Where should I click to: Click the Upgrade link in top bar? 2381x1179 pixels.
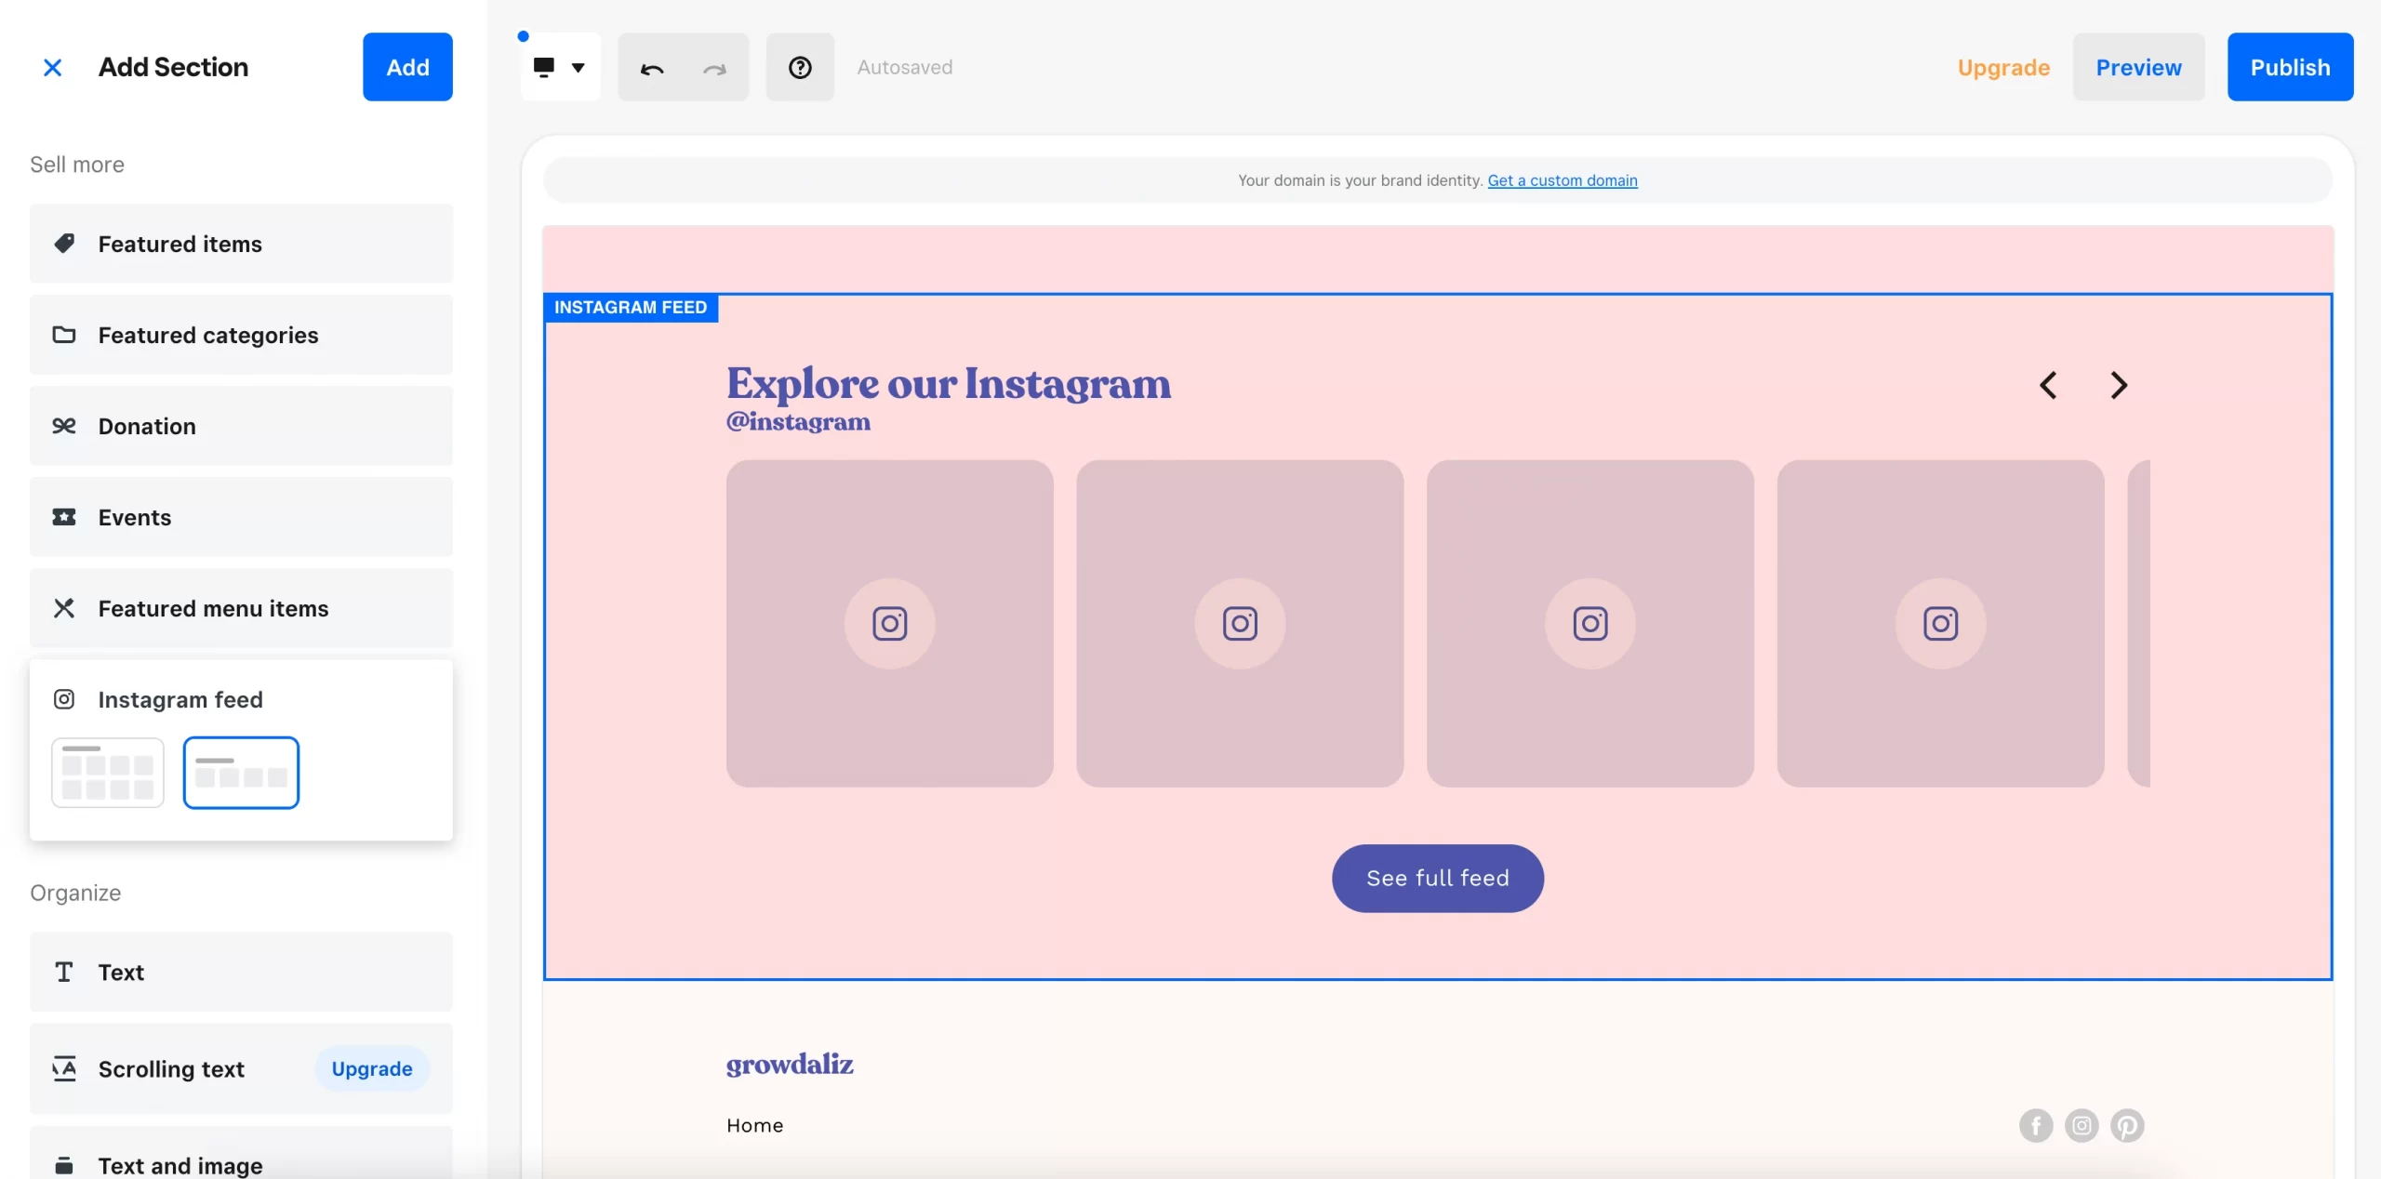(2002, 67)
